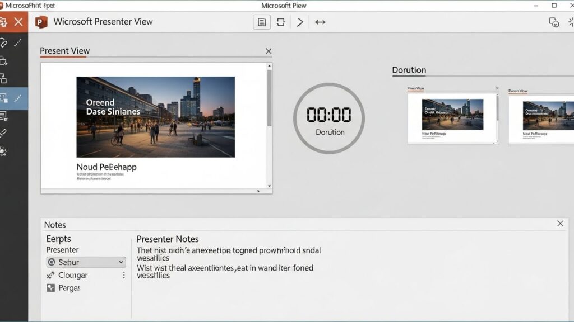This screenshot has width=574, height=322.
Task: Open the three-dot menu beside Clounger
Action: (124, 275)
